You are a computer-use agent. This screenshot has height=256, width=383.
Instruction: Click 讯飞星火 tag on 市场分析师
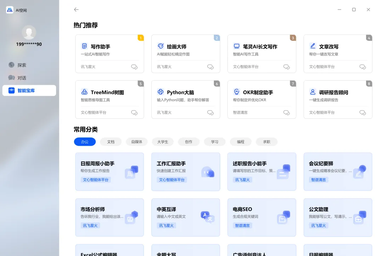[90, 226]
